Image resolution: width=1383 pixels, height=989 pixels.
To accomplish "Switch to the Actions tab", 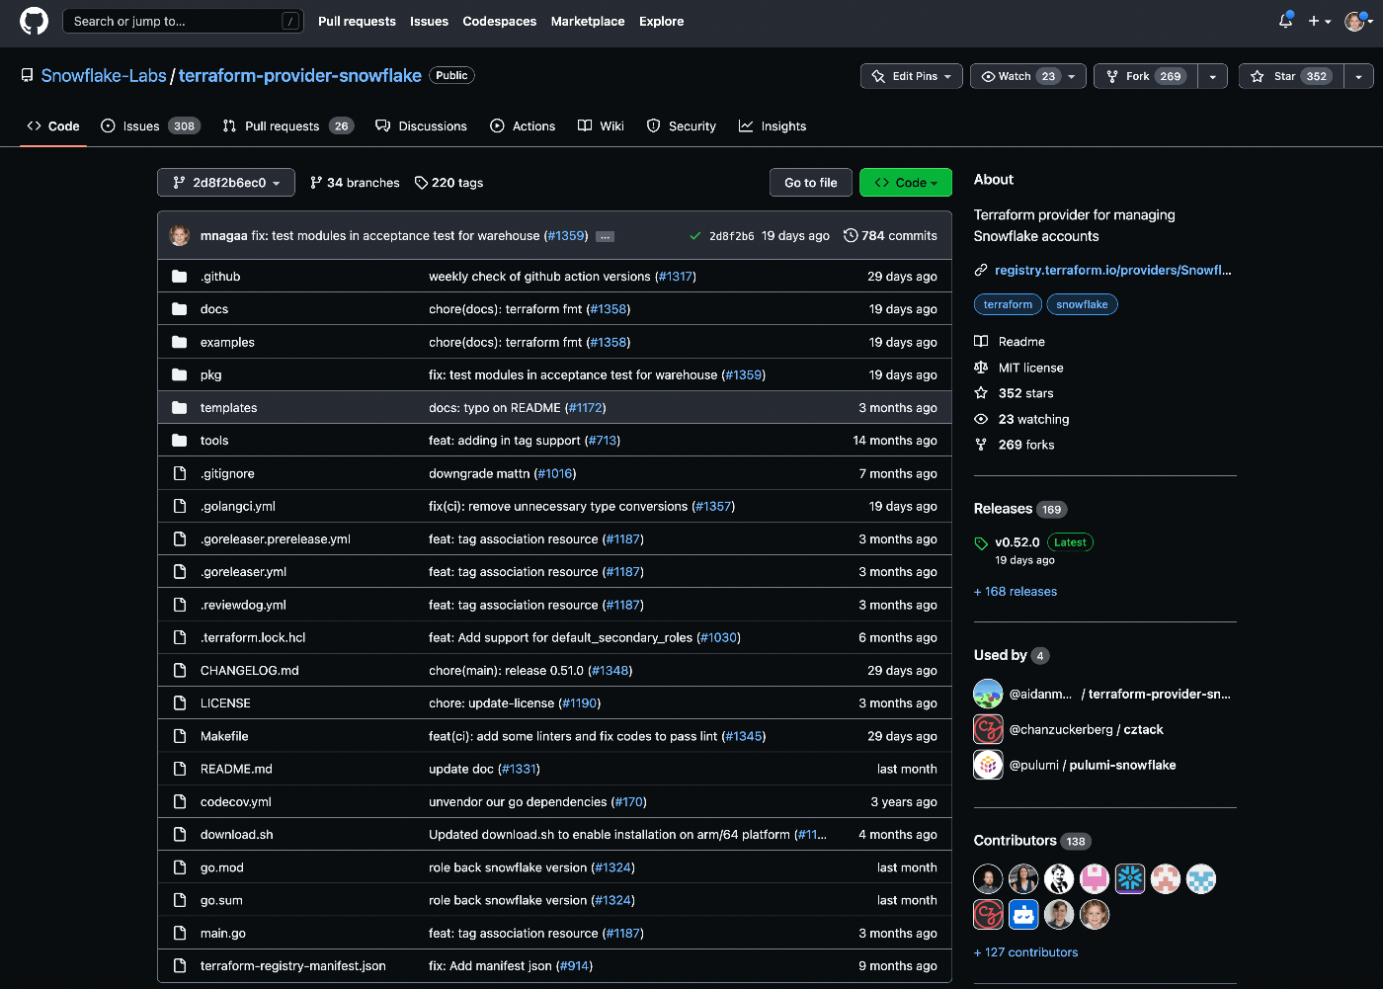I will pos(523,125).
